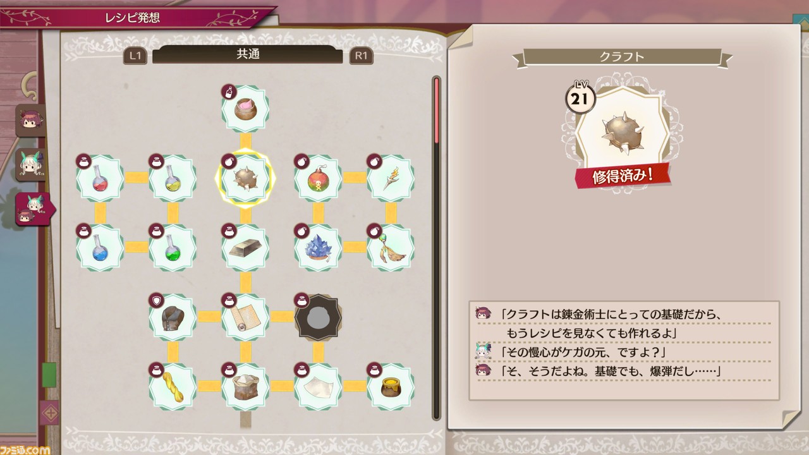Click R1 button to go to next category
Image resolution: width=809 pixels, height=455 pixels.
click(361, 56)
